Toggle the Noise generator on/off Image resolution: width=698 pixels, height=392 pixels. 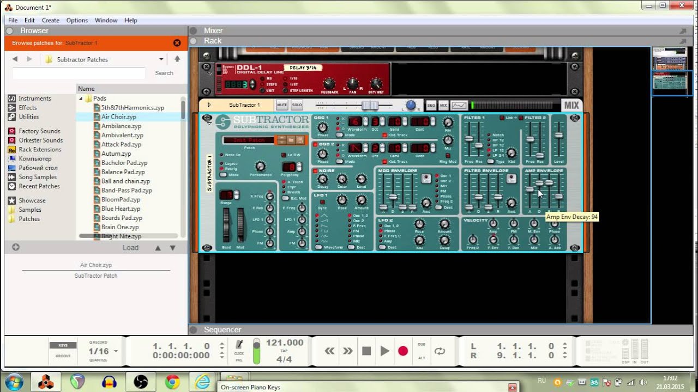point(315,171)
